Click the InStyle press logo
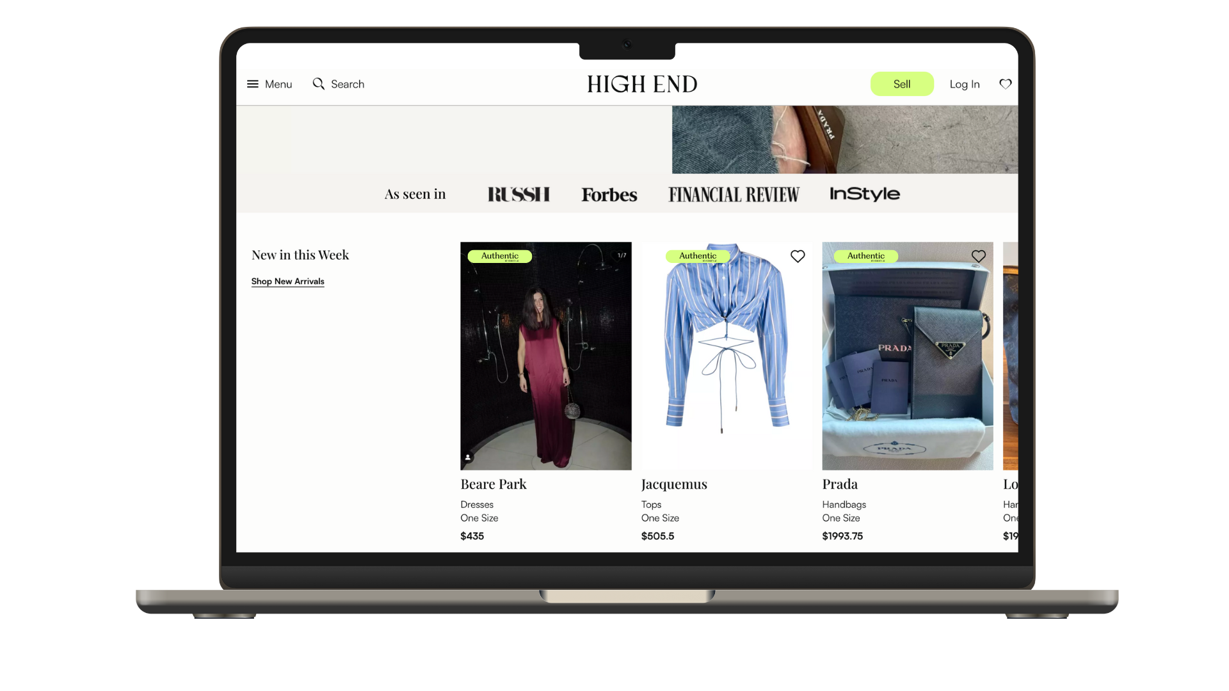Viewport: 1229px width, 691px height. click(x=865, y=194)
